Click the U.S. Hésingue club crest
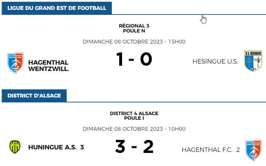Screen dimensions: 266x166 253,61
